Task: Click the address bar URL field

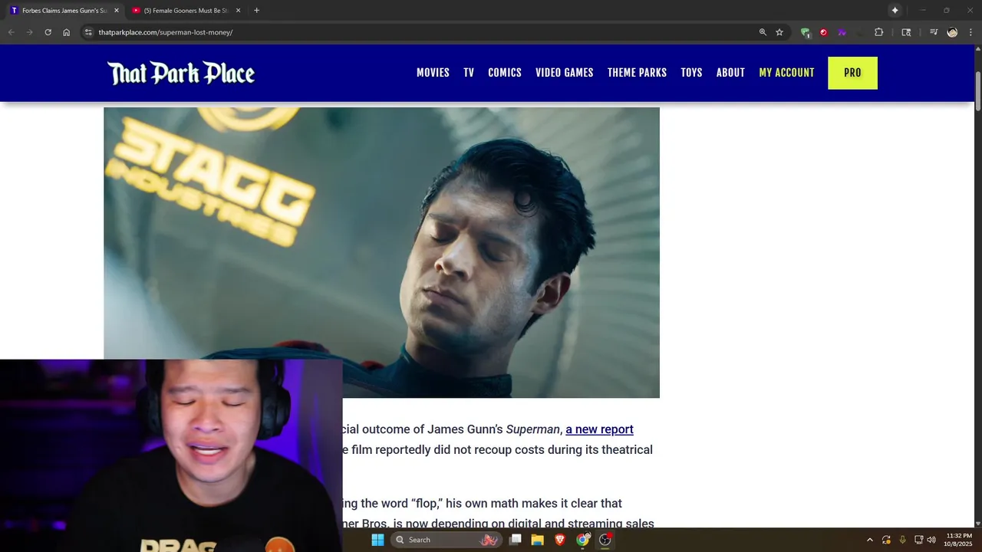Action: coord(422,32)
